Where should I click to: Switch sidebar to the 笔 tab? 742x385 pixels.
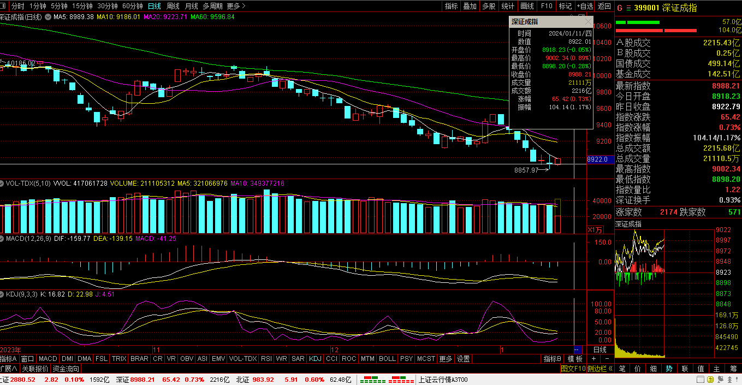click(x=622, y=369)
